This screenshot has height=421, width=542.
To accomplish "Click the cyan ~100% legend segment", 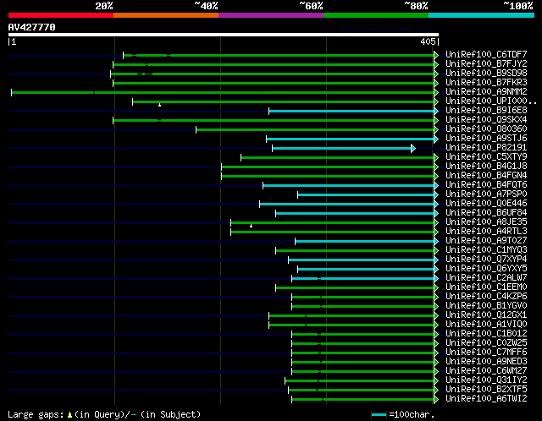I will (482, 15).
